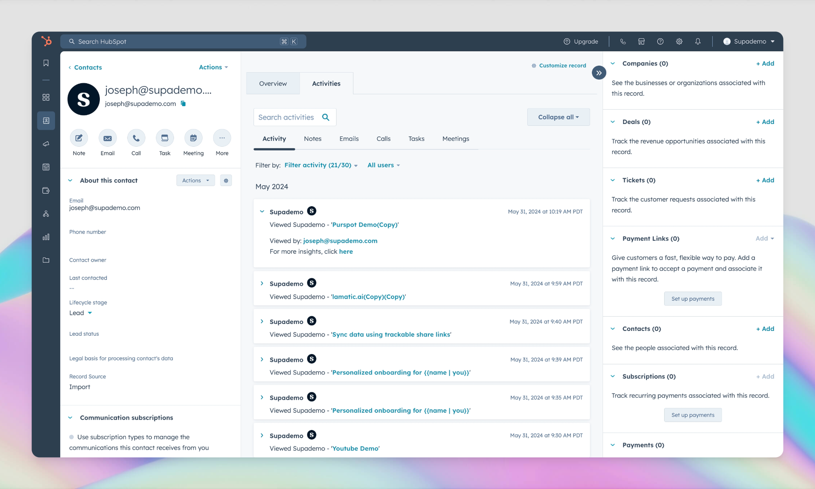Collapse the Tickets (0) section
The image size is (815, 489).
coord(613,180)
